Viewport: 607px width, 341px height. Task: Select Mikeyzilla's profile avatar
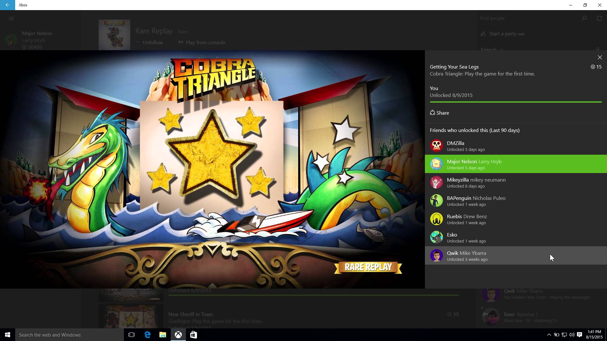point(436,182)
